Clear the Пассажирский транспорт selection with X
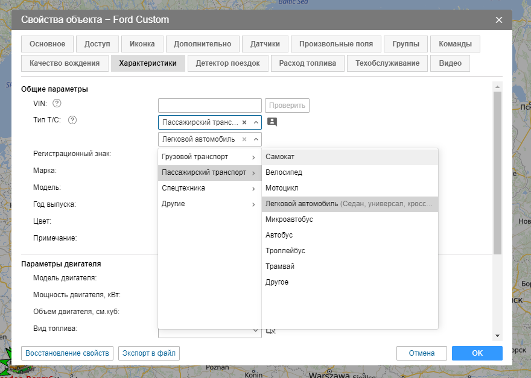This screenshot has height=378, width=531. click(244, 122)
